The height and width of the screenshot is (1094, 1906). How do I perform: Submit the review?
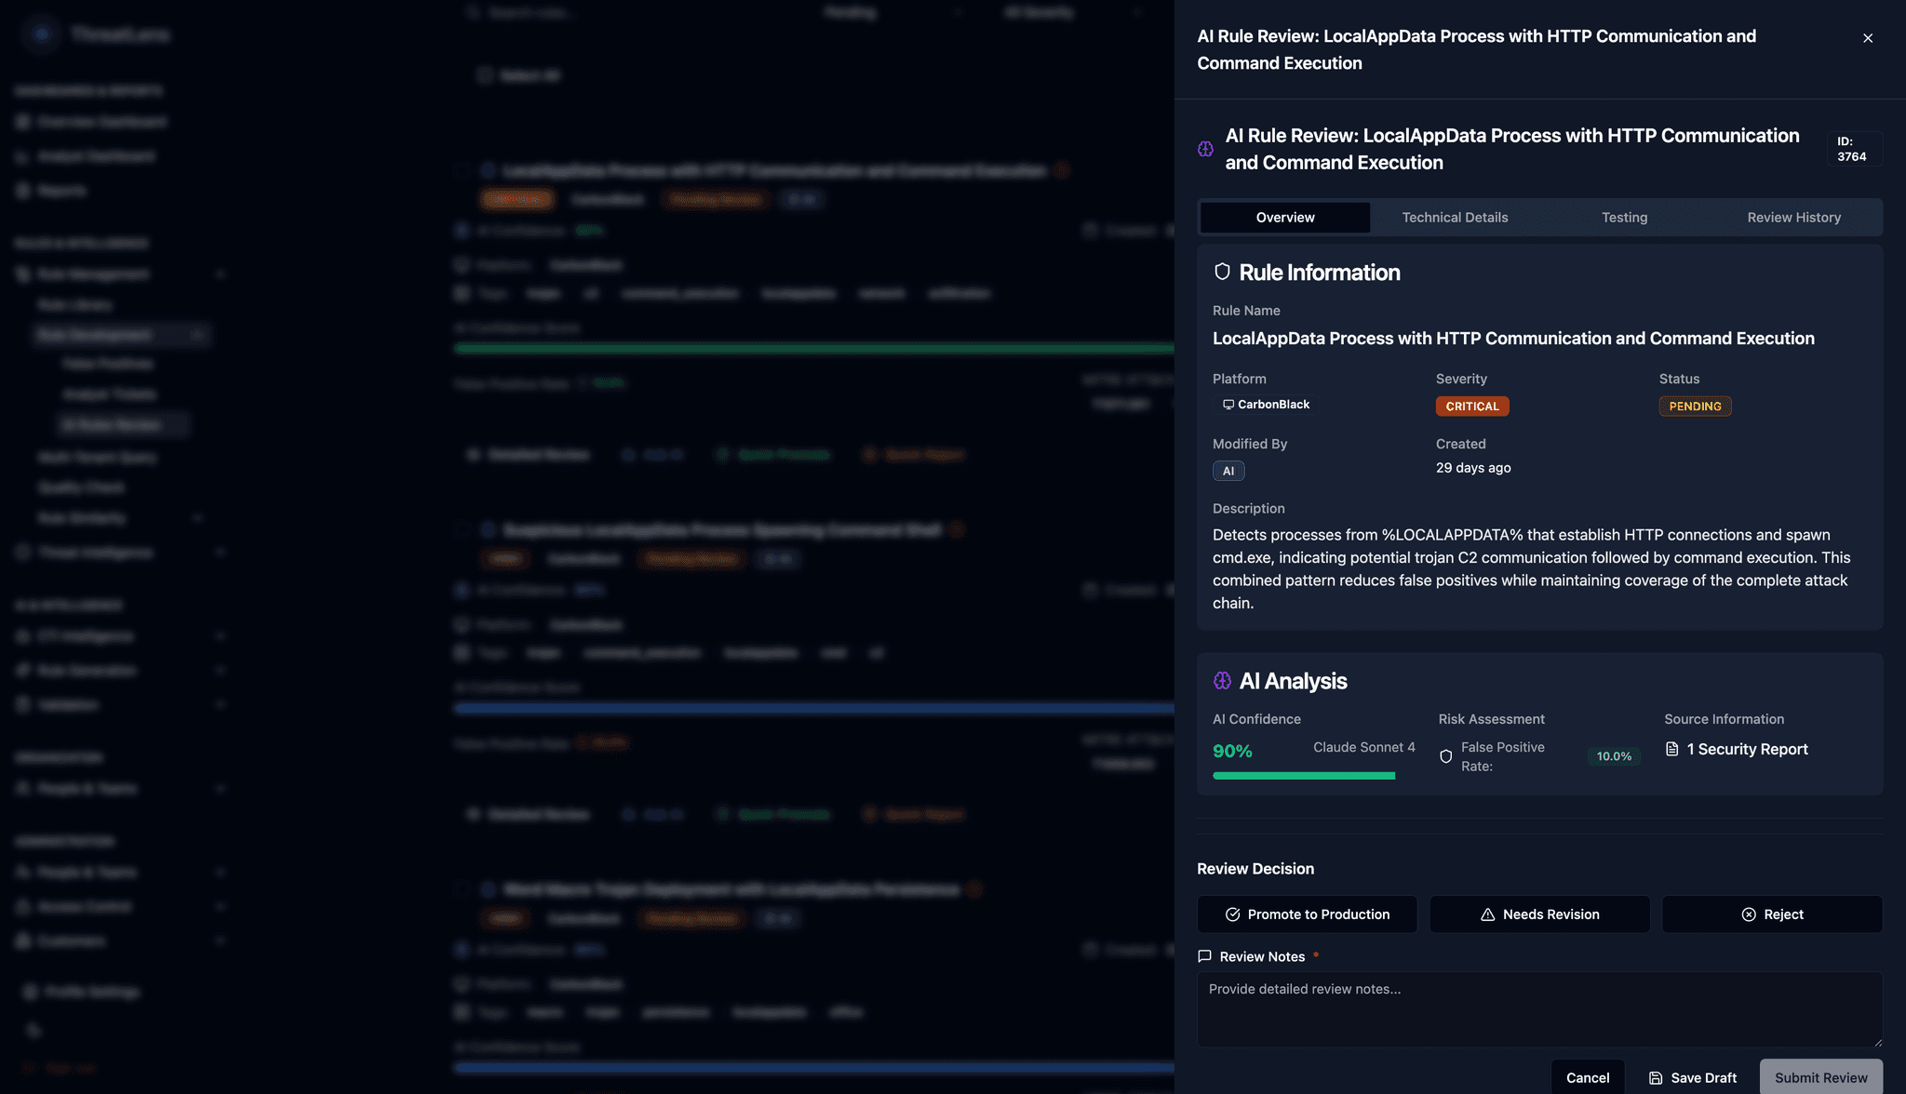[1820, 1077]
